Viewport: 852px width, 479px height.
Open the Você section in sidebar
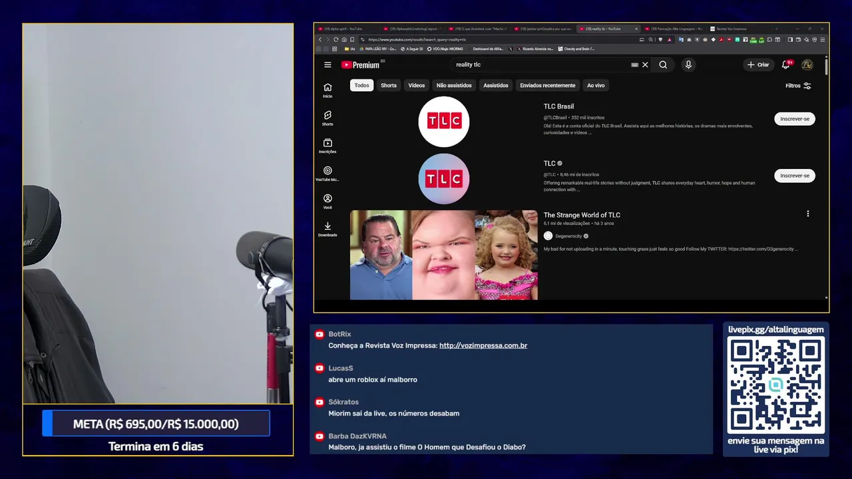pos(327,202)
